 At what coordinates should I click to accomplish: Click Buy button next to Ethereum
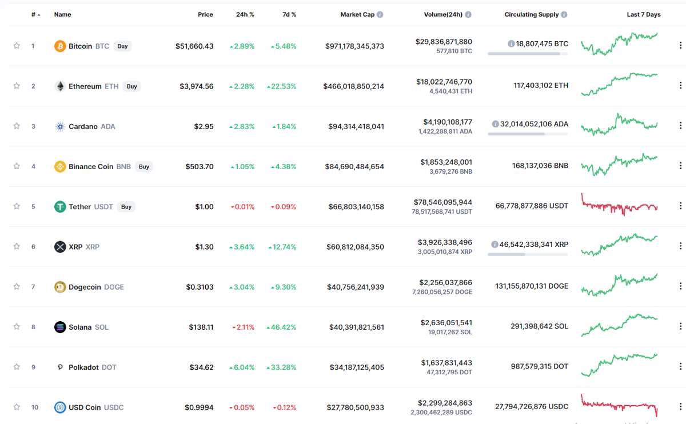[131, 86]
